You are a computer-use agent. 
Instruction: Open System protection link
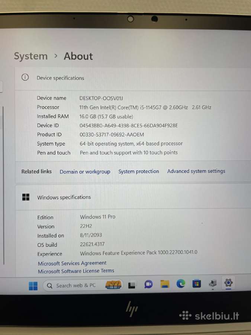coord(139,171)
